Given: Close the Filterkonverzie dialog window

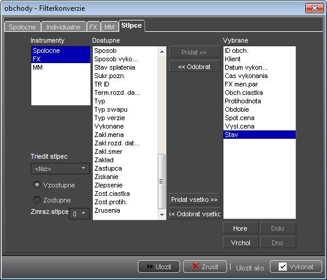Looking at the screenshot, I should click(314, 8).
